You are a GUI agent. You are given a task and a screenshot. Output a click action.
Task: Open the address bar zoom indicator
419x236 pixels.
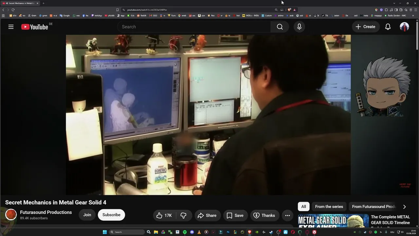276,10
